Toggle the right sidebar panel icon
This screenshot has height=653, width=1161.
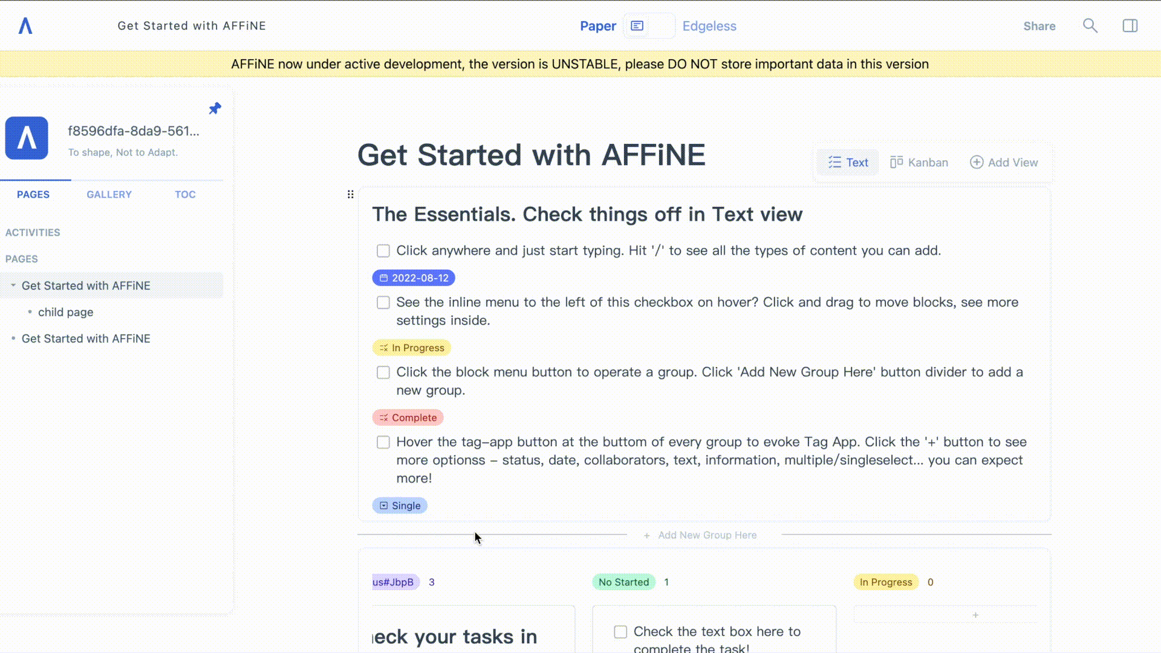(1130, 25)
